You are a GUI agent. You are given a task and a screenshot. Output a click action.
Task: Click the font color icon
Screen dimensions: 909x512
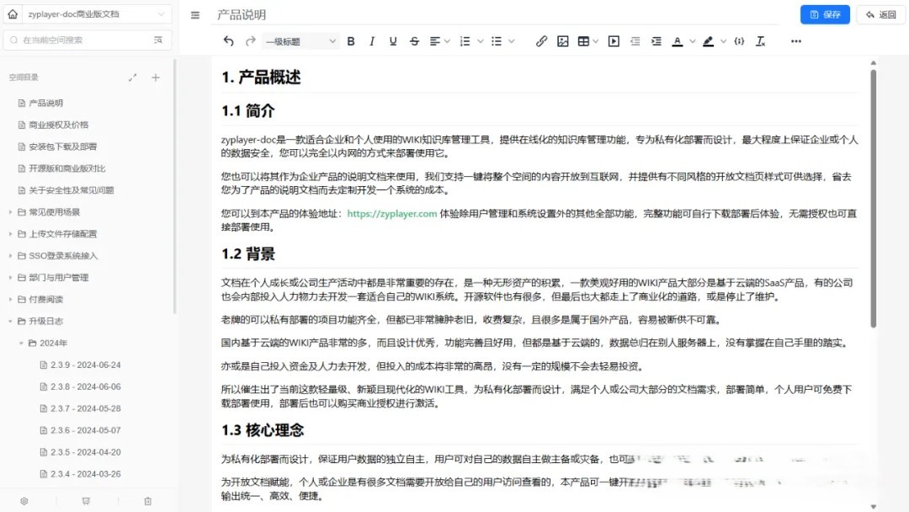677,41
